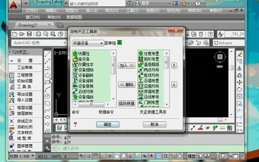The image size is (259, 162).
Task: Open the 标注(N) menu
Action: [174, 11]
